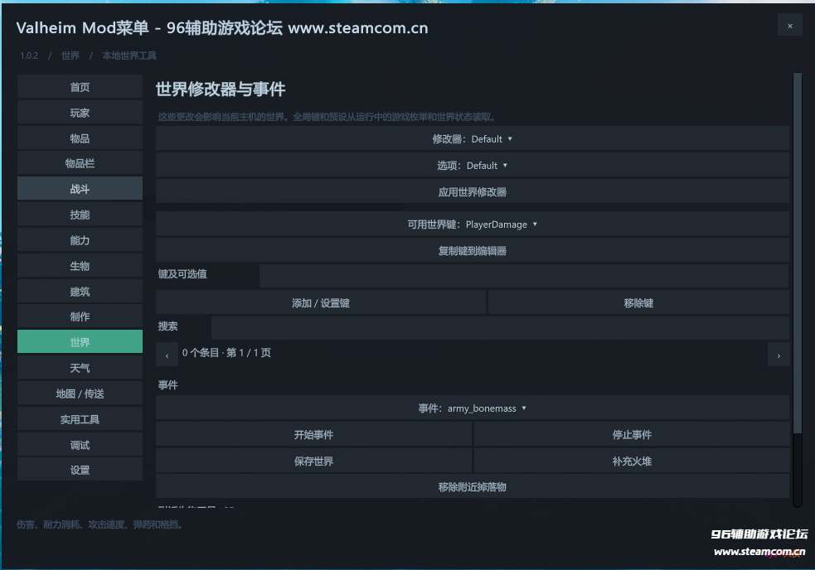The image size is (815, 570).
Task: Open the 技能 sidebar tab
Action: coord(80,214)
